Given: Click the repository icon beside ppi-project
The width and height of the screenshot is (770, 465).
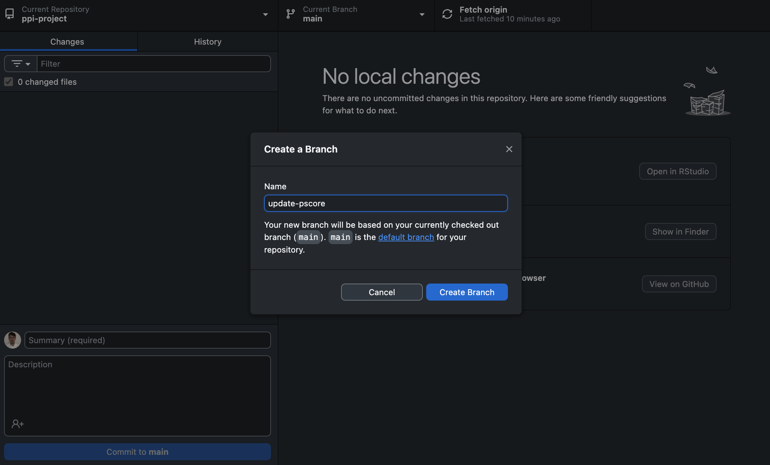Looking at the screenshot, I should [x=10, y=14].
